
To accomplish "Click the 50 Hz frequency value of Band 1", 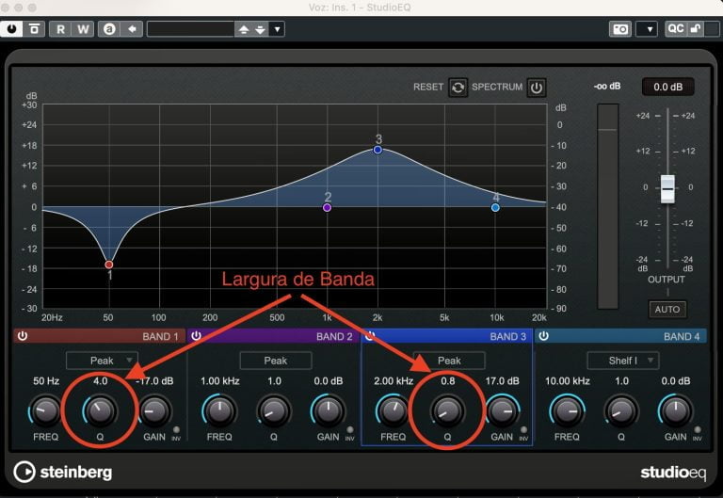I will coord(46,381).
